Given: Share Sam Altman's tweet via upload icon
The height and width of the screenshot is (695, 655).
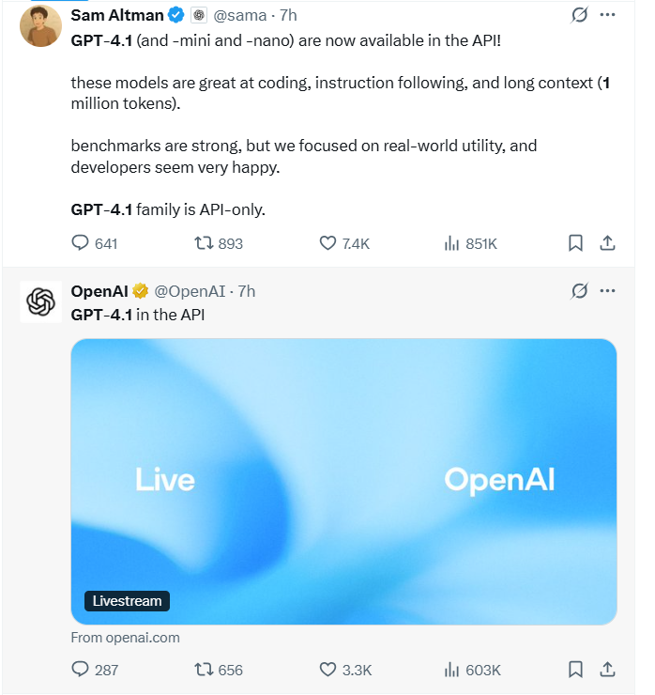Looking at the screenshot, I should (607, 243).
